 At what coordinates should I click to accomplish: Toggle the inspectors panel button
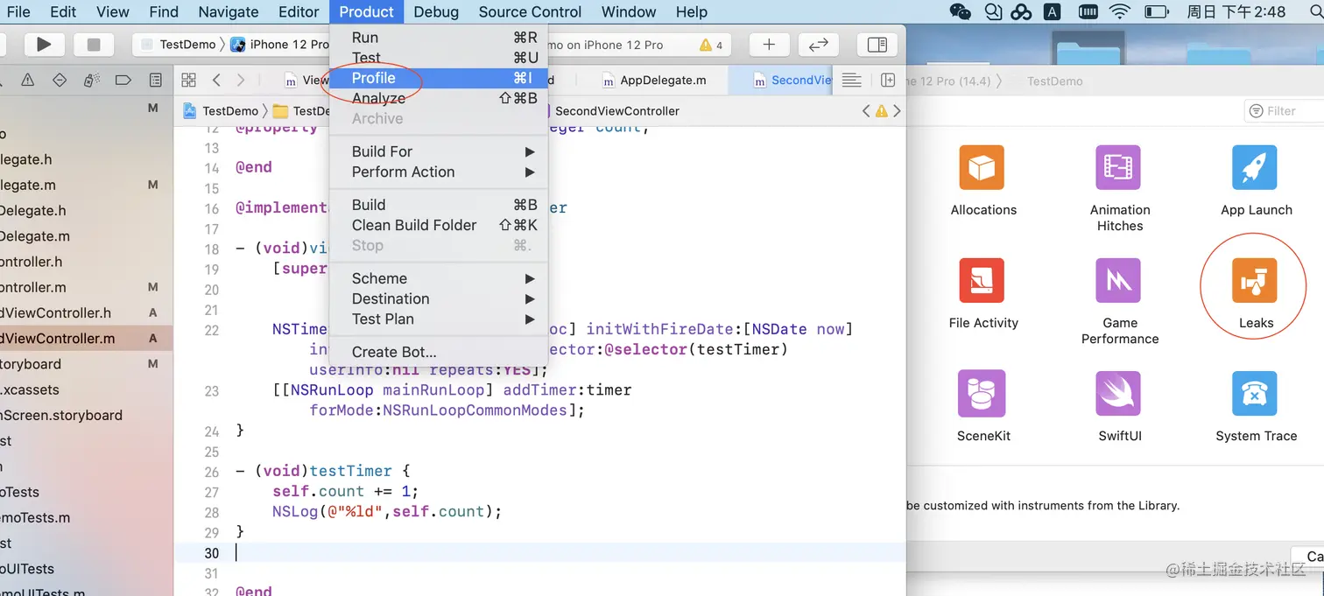[877, 45]
